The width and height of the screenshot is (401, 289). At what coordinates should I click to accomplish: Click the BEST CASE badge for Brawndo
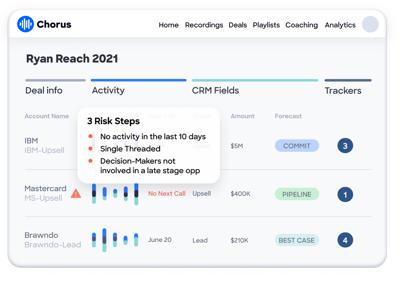pyautogui.click(x=297, y=240)
